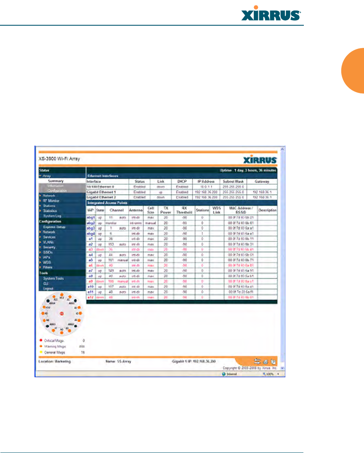Click the double-arrow icon in the orange footer
The image size is (364, 453).
pyautogui.click(x=257, y=361)
